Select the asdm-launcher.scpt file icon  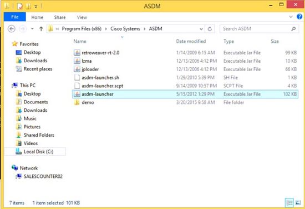point(77,86)
